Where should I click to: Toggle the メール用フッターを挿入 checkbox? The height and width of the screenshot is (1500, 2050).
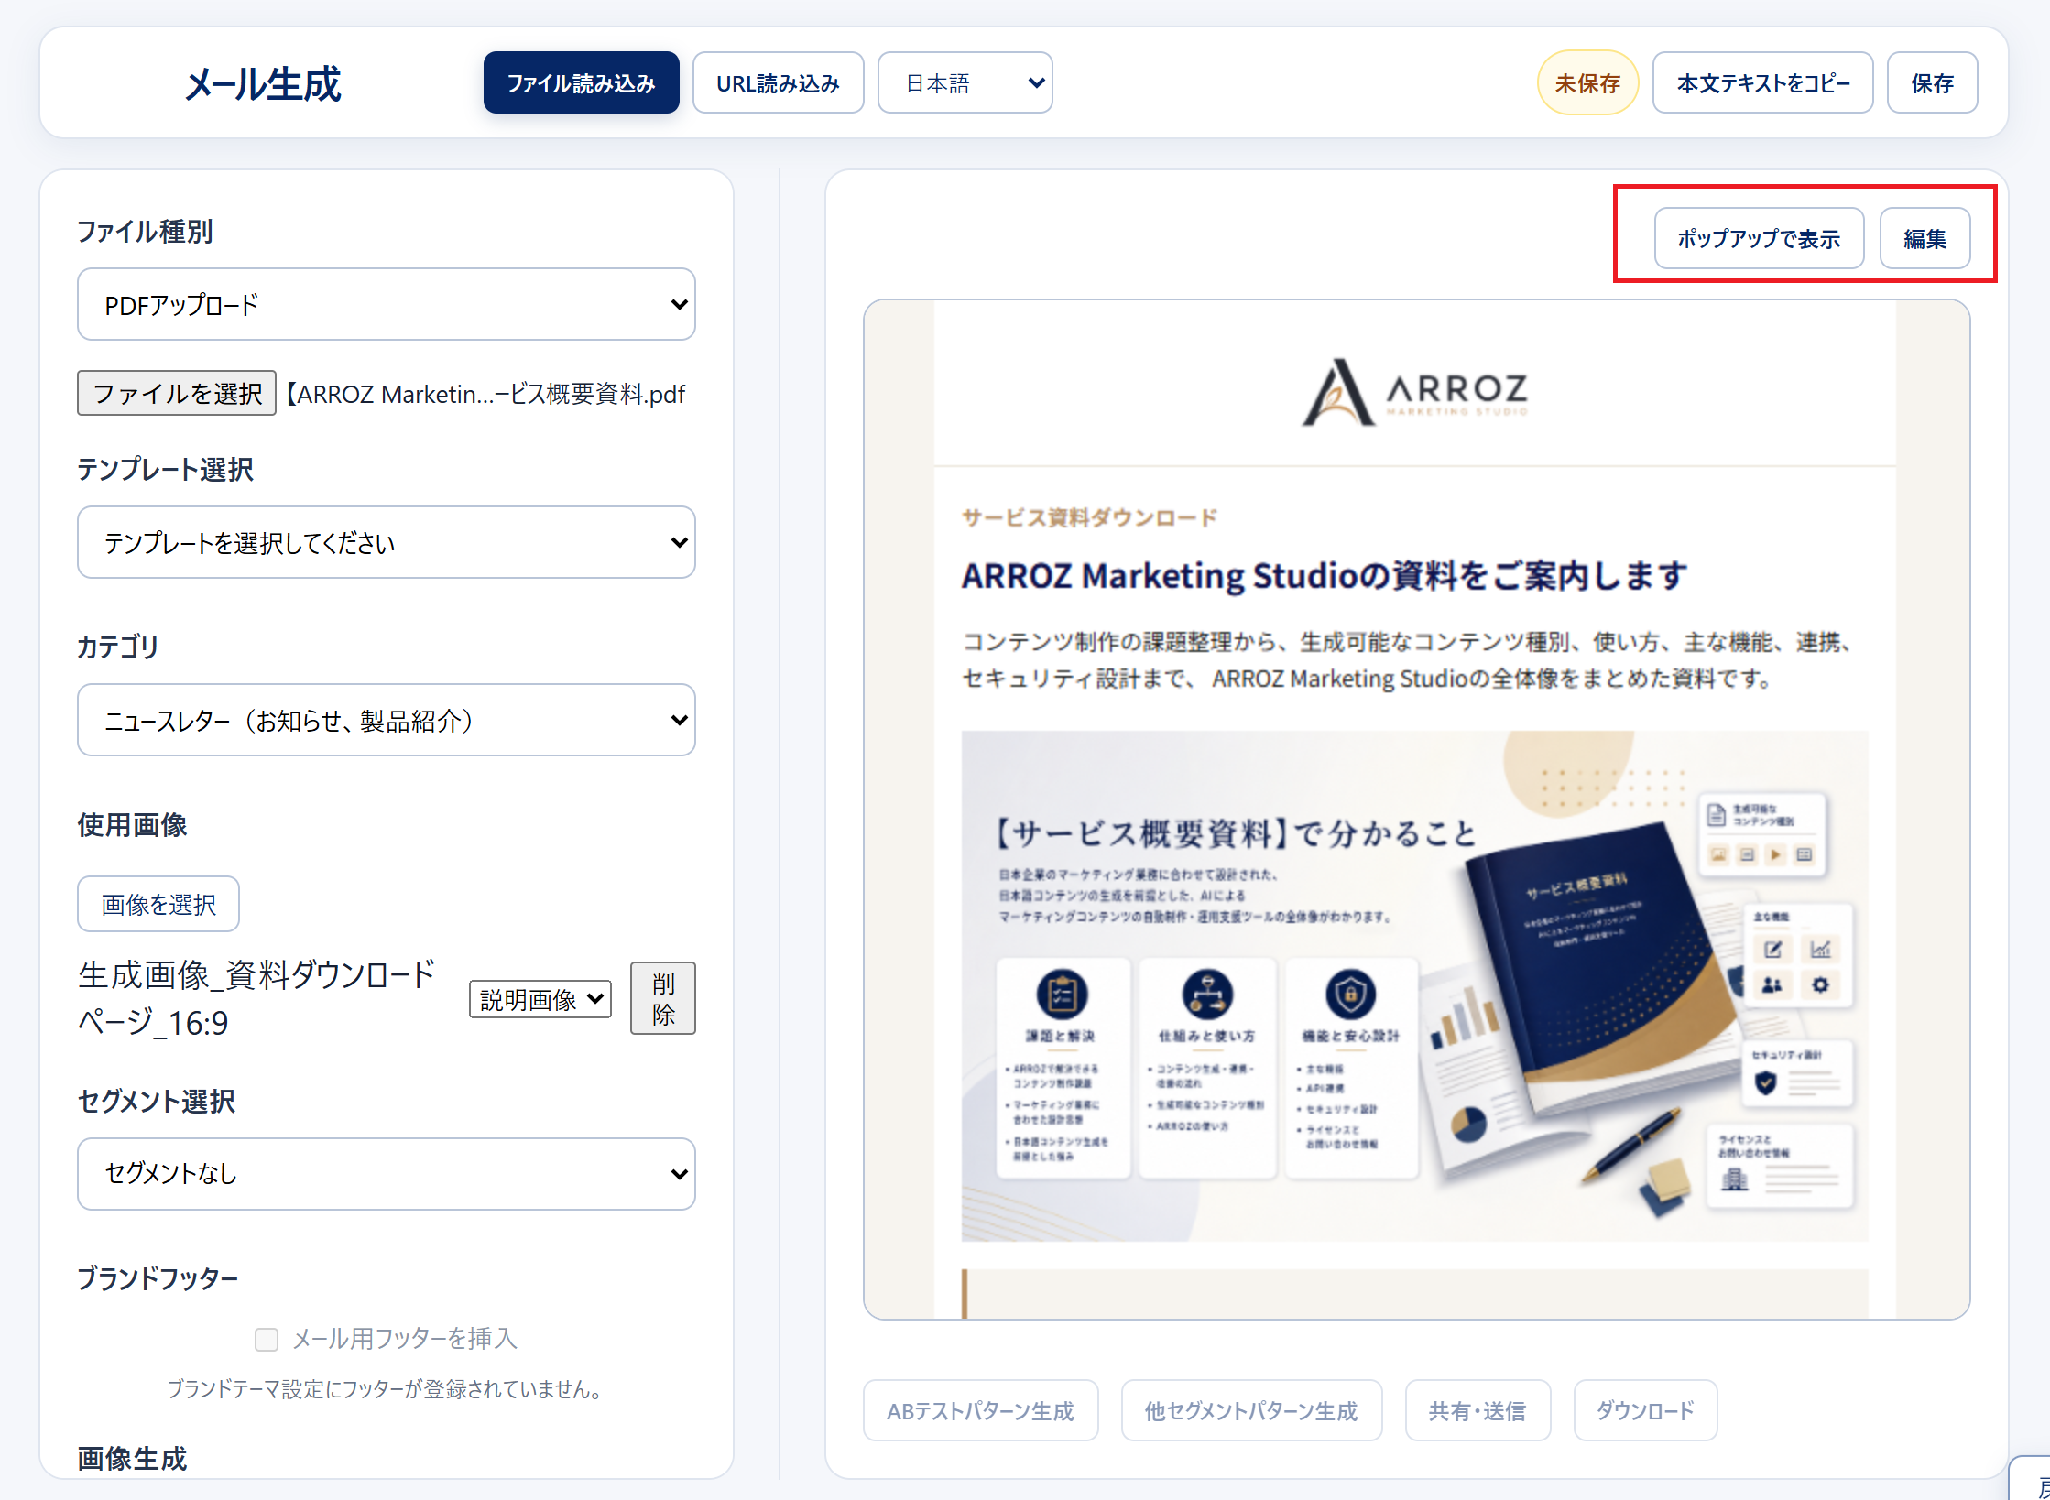[267, 1340]
